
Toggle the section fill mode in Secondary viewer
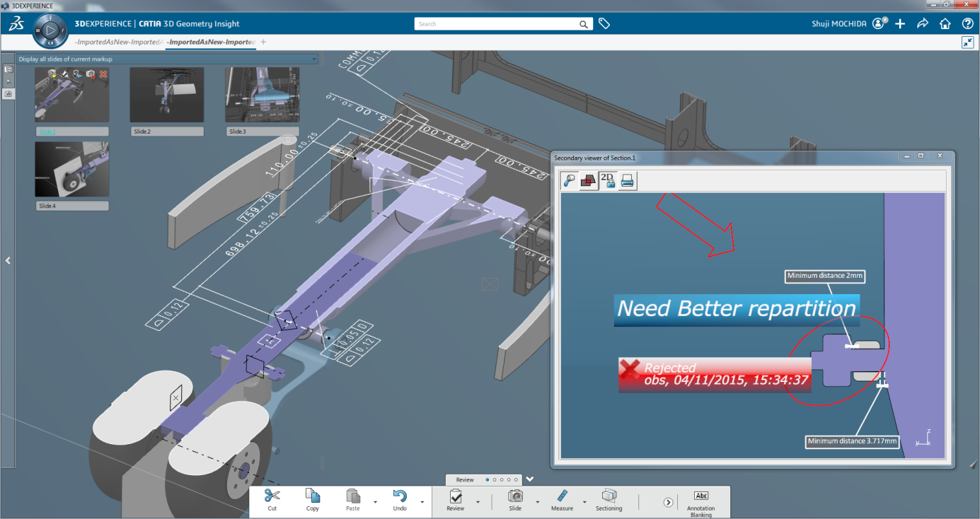click(588, 181)
